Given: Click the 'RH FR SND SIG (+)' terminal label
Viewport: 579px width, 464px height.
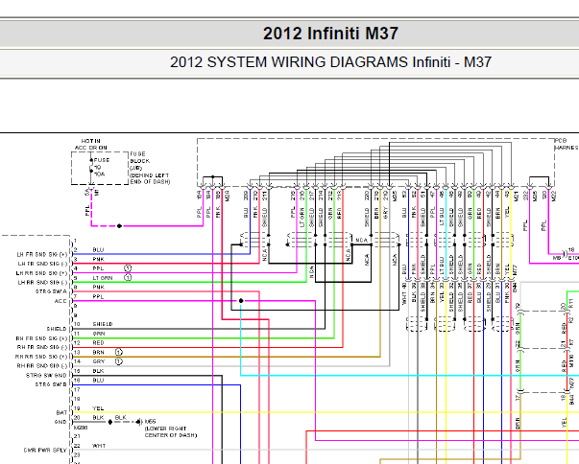Looking at the screenshot, I should pos(42,338).
